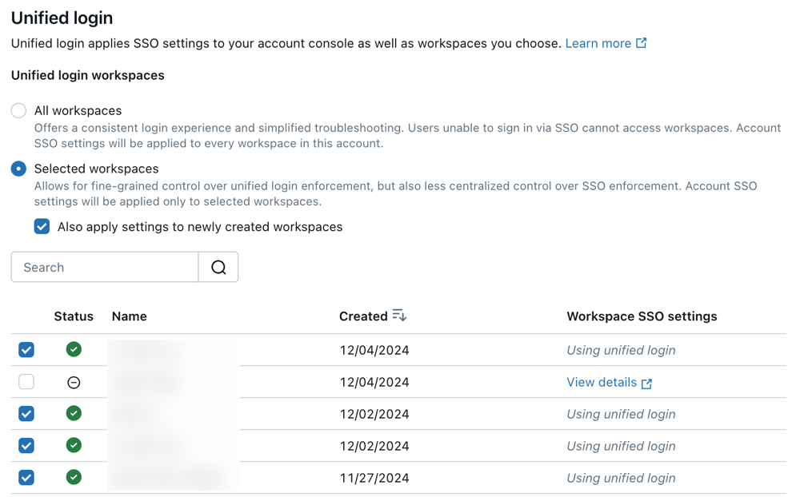Viewport: 800px width, 497px height.
Task: Uncheck the first workspace row checkbox
Action: 26,350
